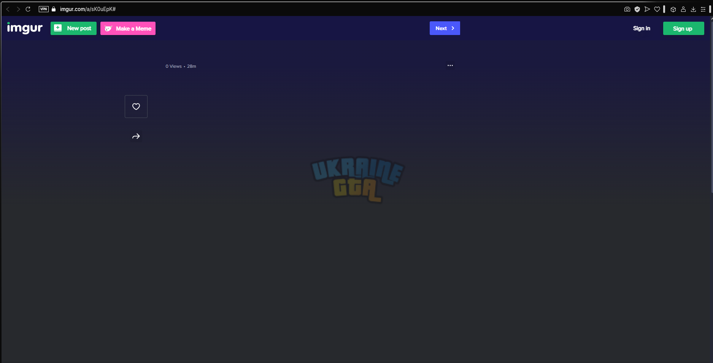Focus the address bar showing imgur.com/a/sK0uEpK#
The height and width of the screenshot is (363, 713).
coord(87,9)
